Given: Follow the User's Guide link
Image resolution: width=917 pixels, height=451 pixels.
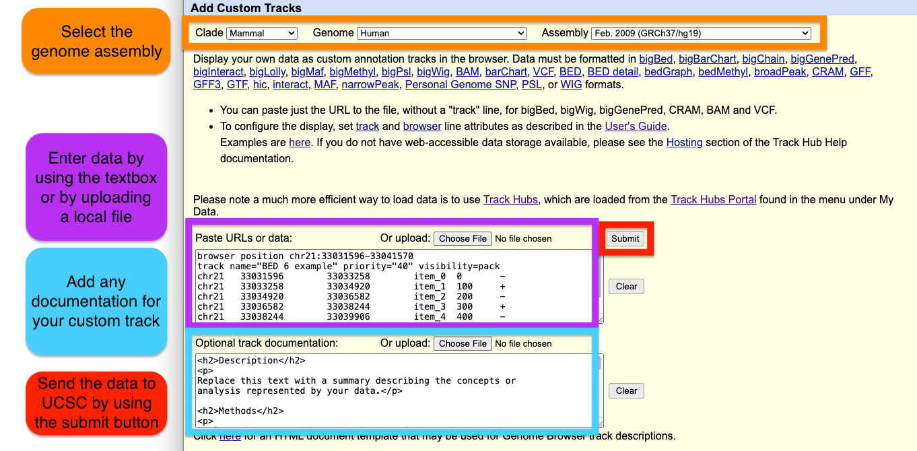Looking at the screenshot, I should click(x=636, y=126).
